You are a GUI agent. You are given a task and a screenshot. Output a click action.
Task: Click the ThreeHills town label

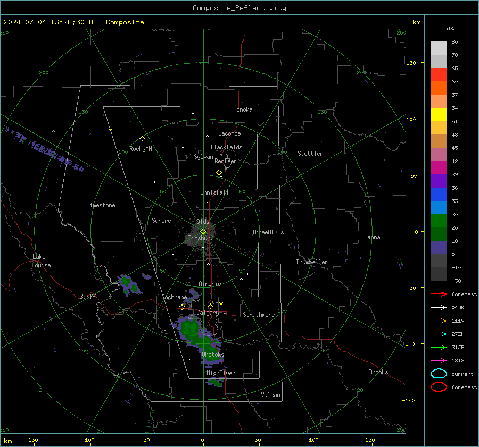pyautogui.click(x=268, y=232)
